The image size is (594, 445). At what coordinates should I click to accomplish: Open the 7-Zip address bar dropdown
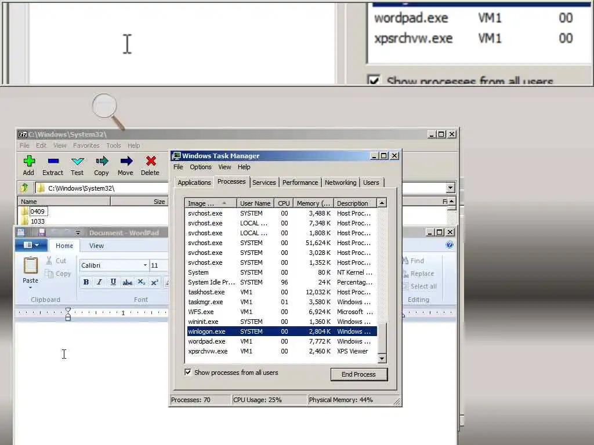click(x=450, y=188)
